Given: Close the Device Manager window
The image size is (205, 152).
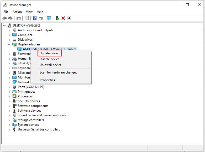Looking at the screenshot, I should (199, 5).
